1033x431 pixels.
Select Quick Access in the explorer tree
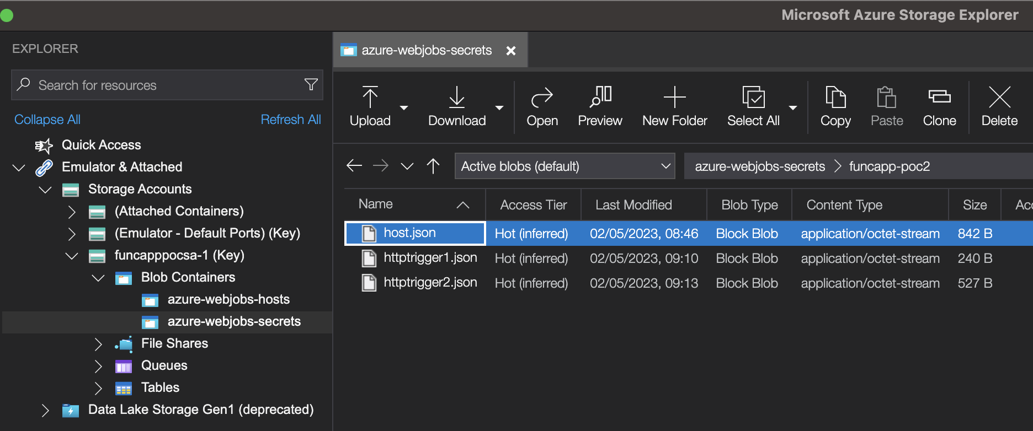tap(102, 145)
